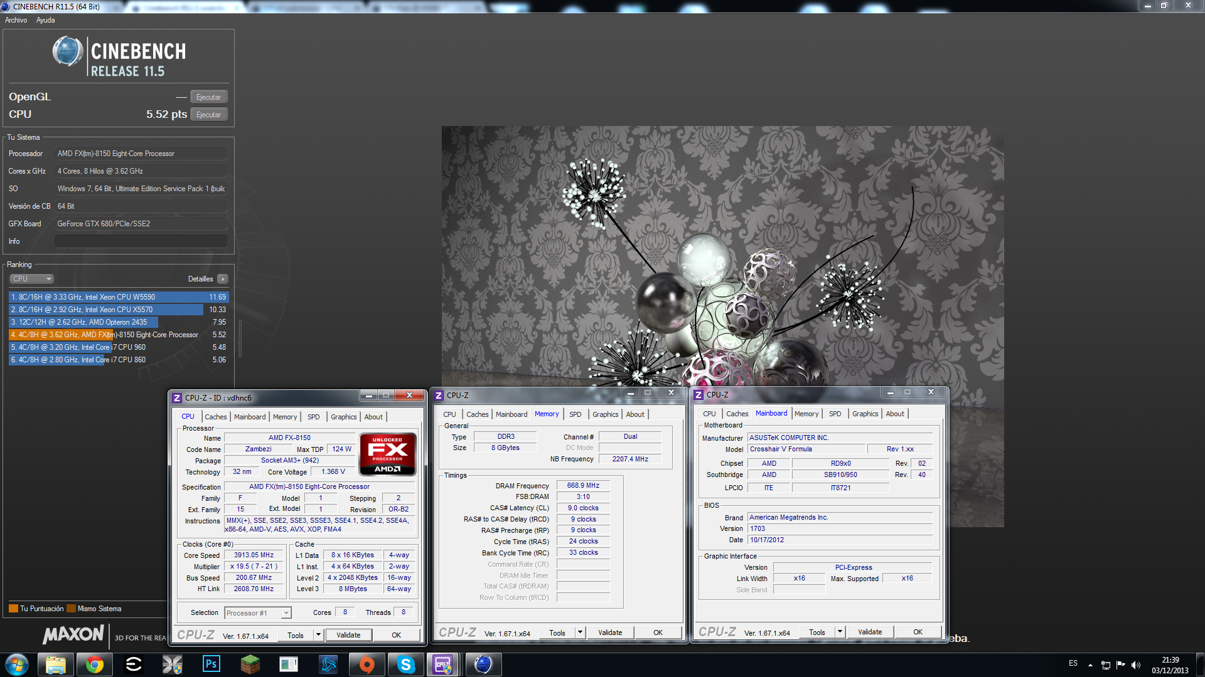This screenshot has width=1205, height=677.
Task: Run the CPU benchmark with Ejecutar
Action: (208, 115)
